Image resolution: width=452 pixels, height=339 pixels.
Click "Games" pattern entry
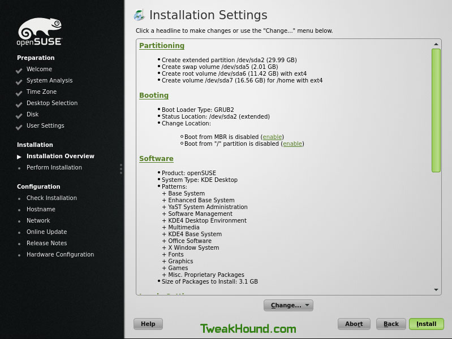[x=178, y=268]
